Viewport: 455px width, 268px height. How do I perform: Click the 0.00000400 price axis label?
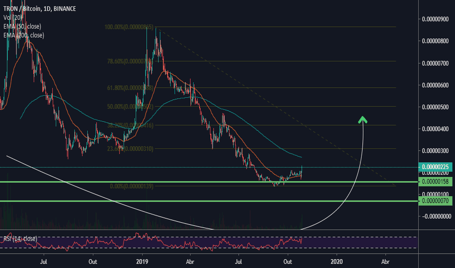pos(435,129)
